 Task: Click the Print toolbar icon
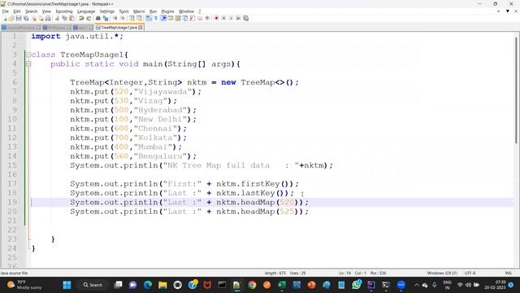[48, 18]
